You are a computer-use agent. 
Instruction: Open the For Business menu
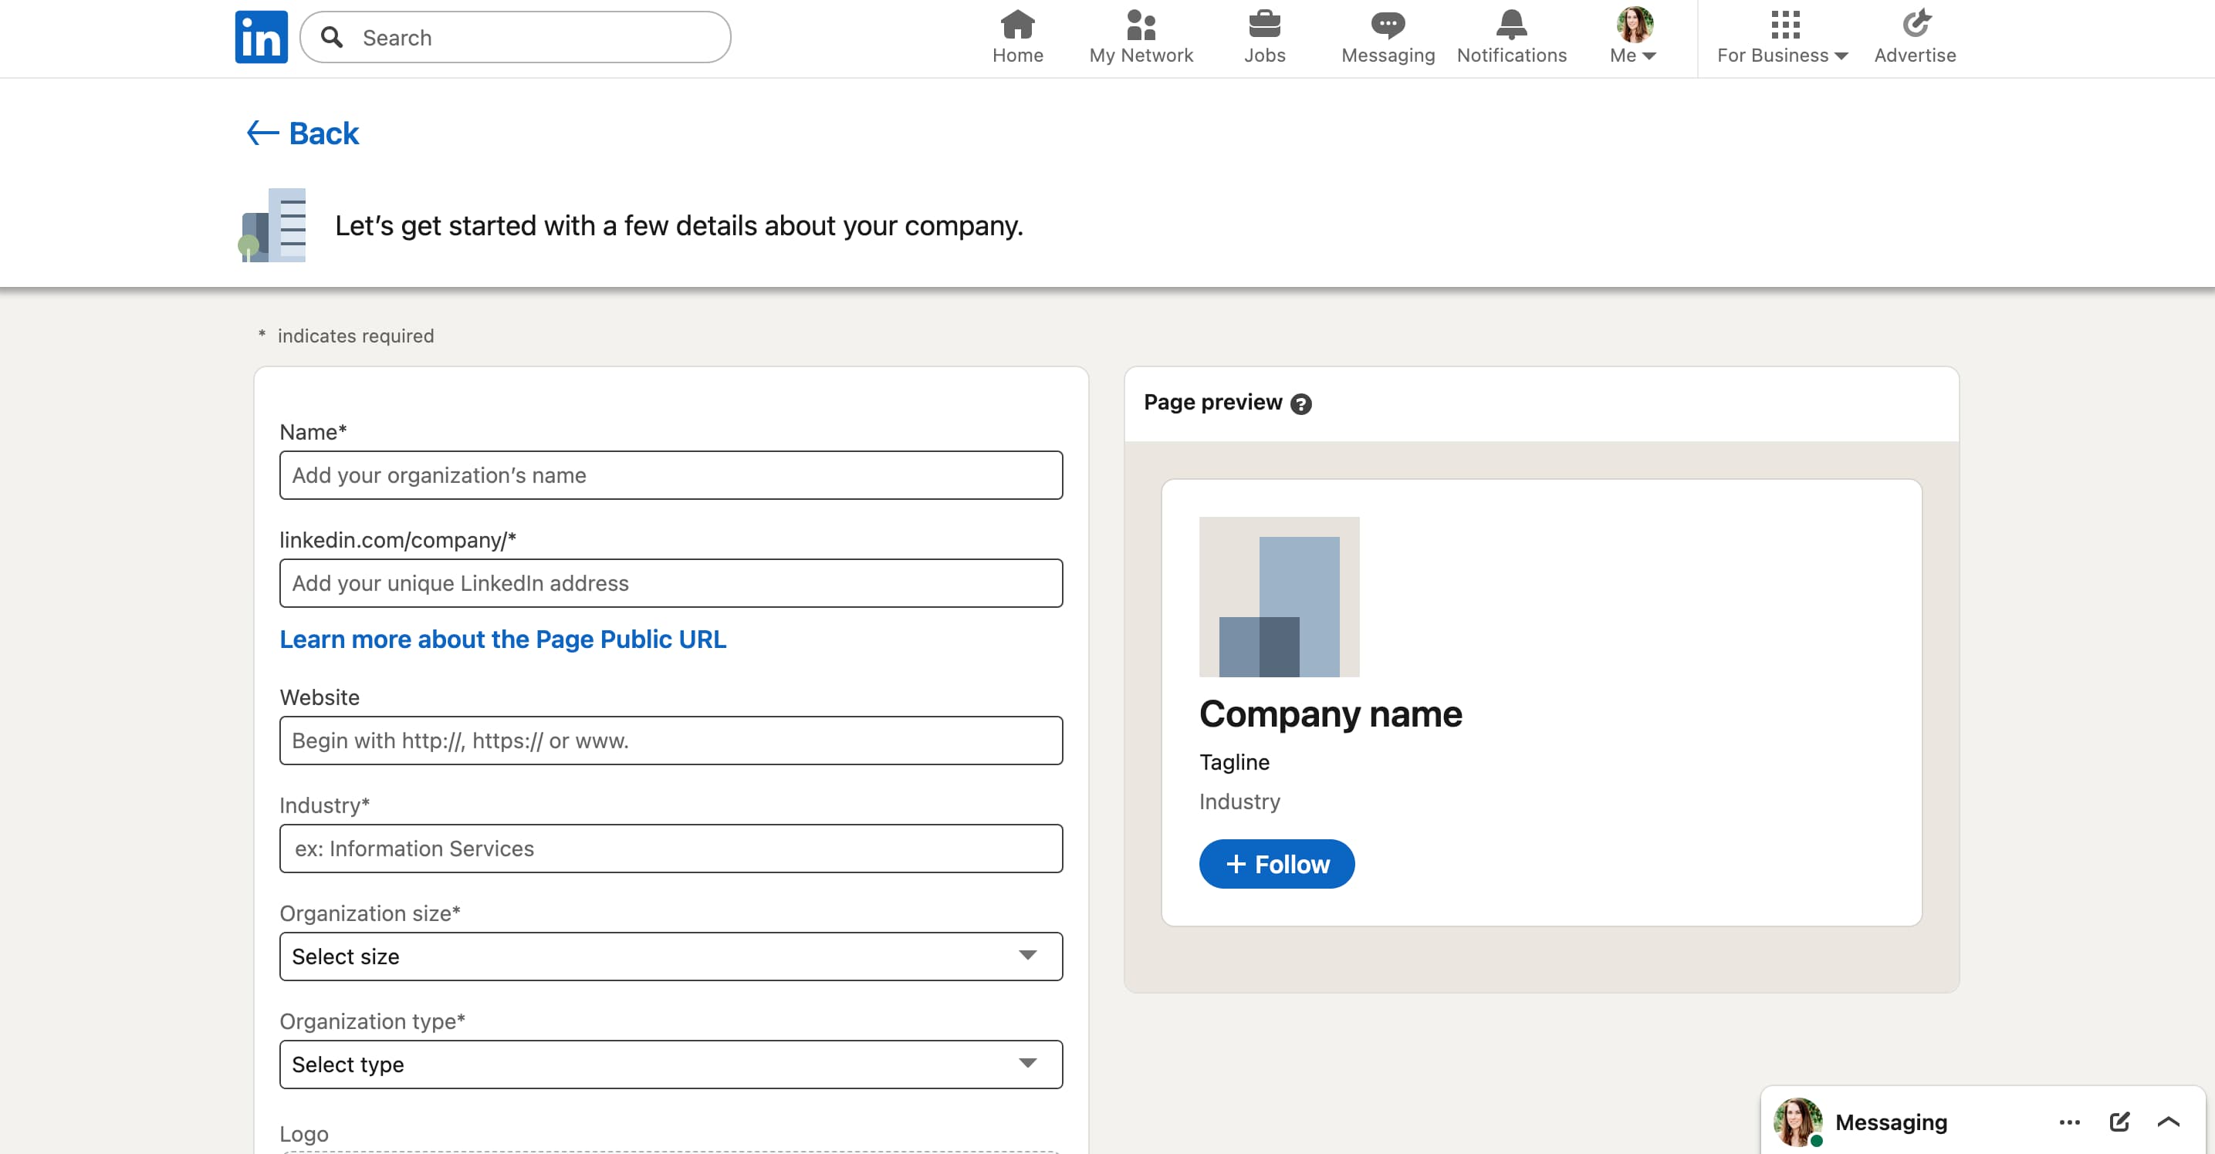(x=1781, y=38)
